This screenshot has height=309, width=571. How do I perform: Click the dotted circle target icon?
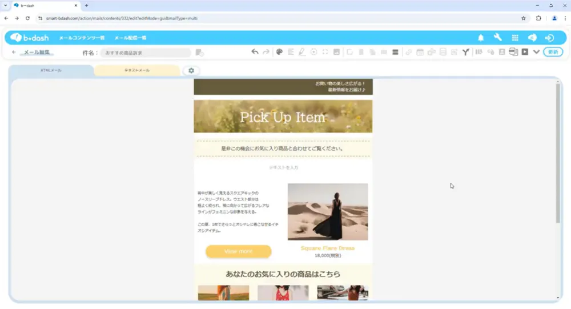coord(313,52)
